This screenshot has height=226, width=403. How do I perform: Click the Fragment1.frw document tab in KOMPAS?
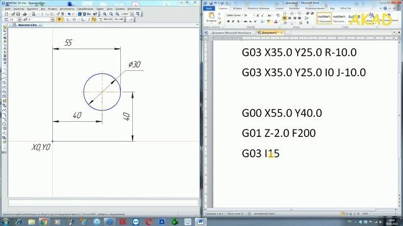coord(27,25)
